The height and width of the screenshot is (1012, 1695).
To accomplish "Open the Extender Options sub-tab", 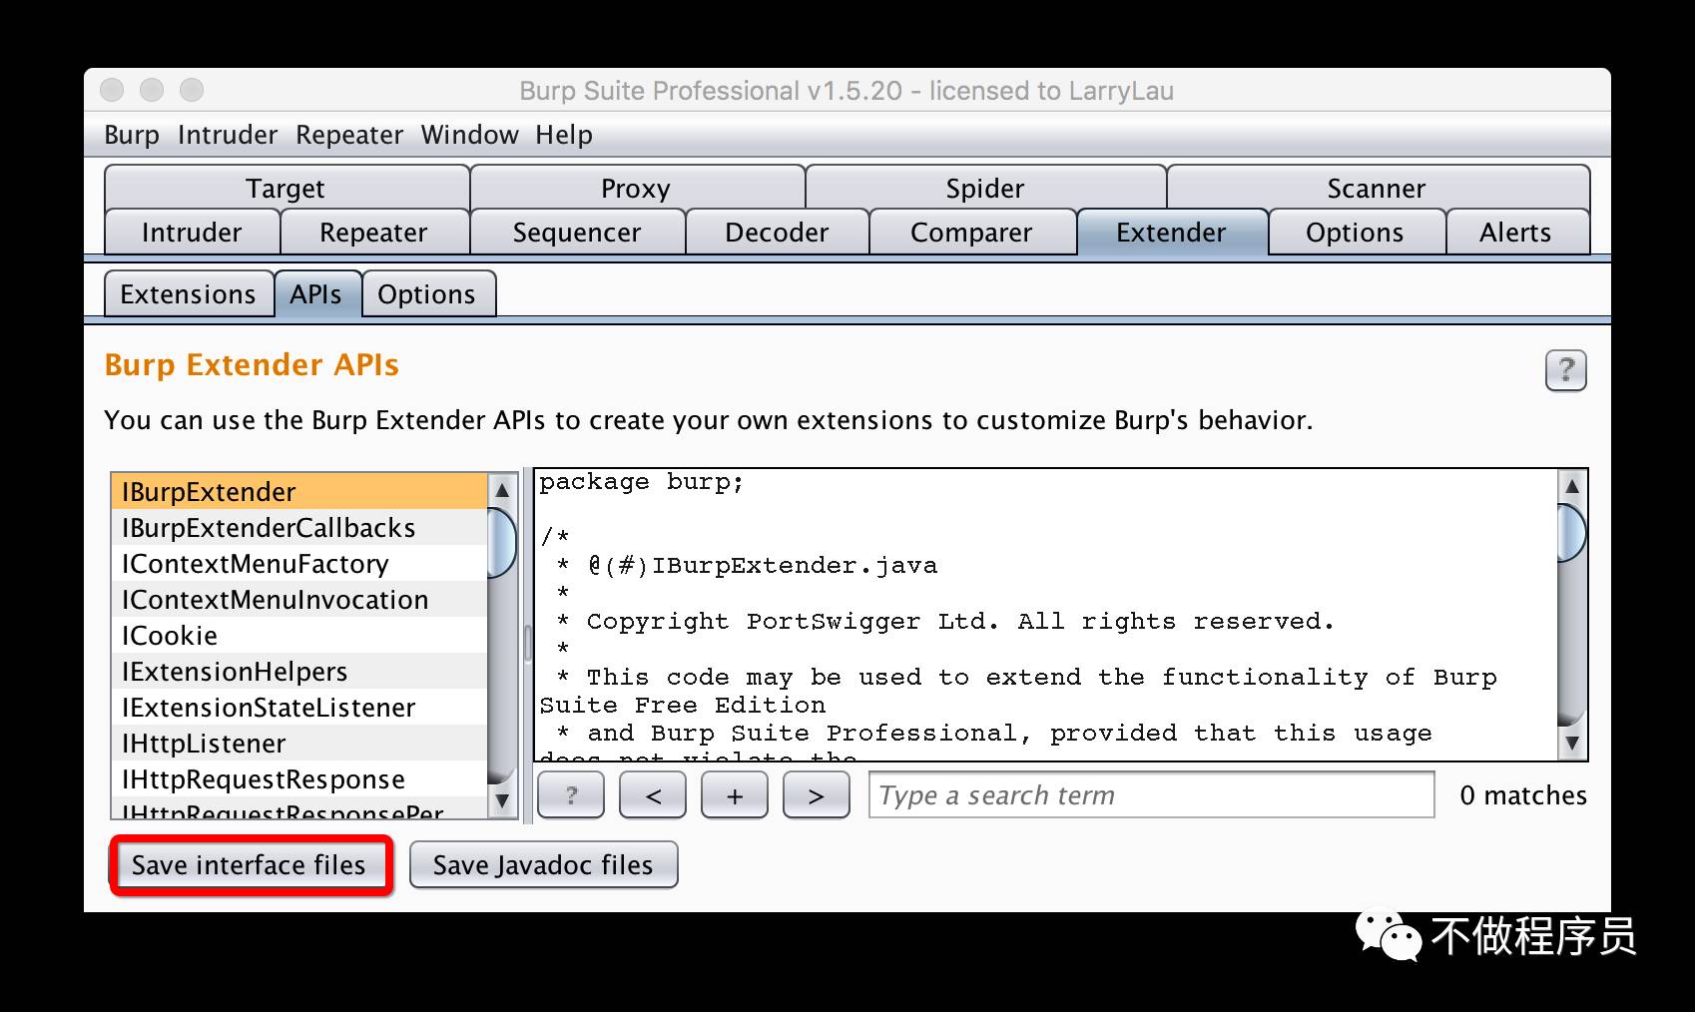I will coord(427,294).
